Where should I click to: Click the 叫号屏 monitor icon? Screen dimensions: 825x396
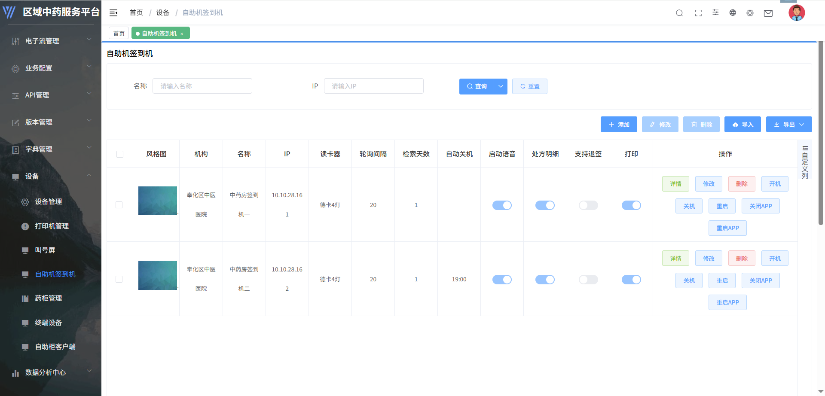[x=25, y=250]
